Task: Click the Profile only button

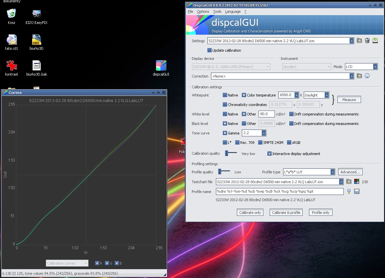Action: pos(321,212)
